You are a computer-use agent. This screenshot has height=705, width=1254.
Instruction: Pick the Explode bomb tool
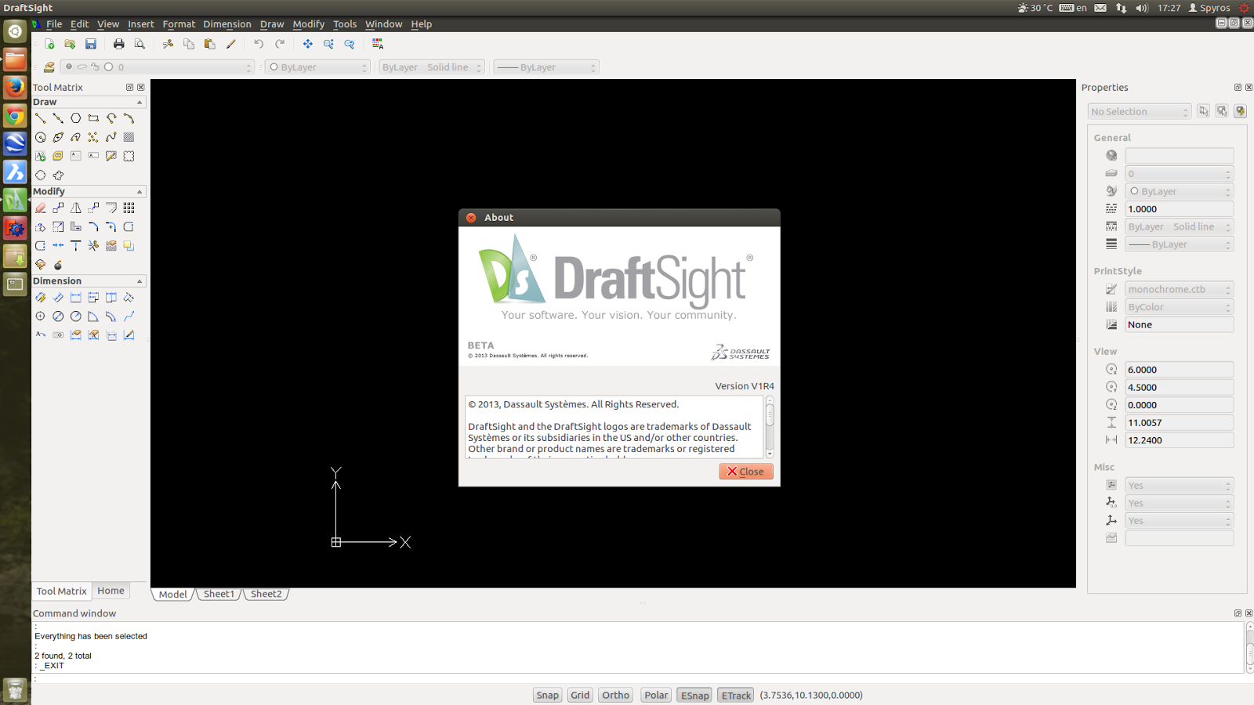pos(58,265)
